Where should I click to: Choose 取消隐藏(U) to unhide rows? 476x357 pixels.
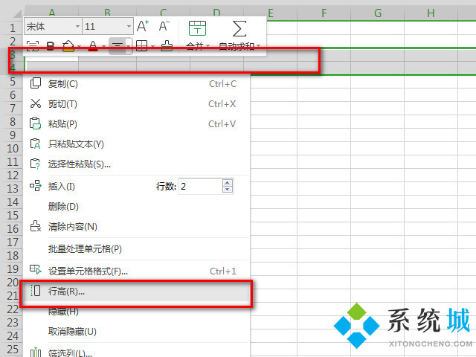pos(136,332)
